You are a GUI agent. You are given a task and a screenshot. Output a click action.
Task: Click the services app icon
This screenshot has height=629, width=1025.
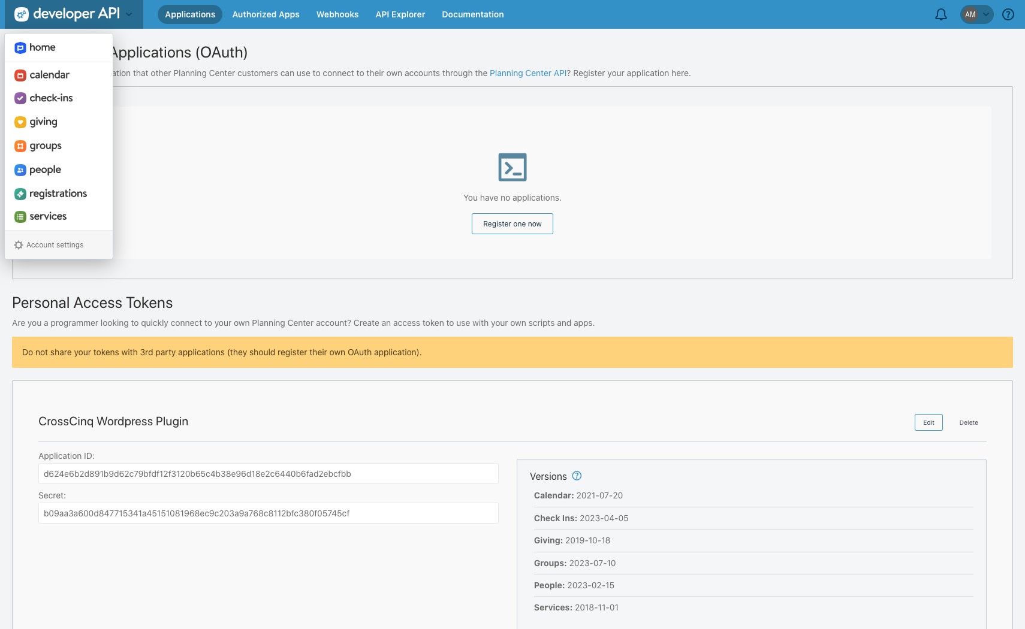(20, 217)
